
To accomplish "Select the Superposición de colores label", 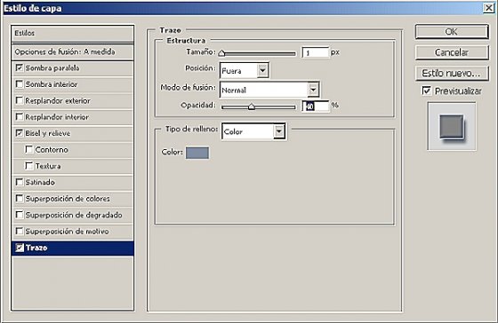I will 68,199.
